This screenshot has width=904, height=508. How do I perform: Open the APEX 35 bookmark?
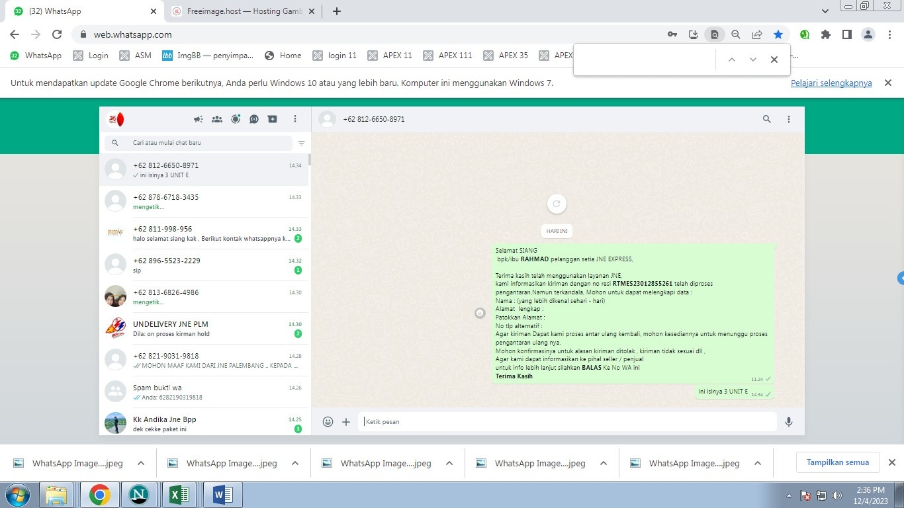pyautogui.click(x=506, y=56)
